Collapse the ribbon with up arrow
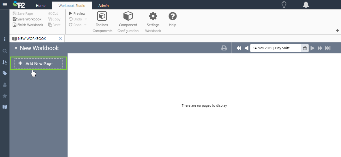Image resolution: width=341 pixels, height=157 pixels. pyautogui.click(x=337, y=30)
